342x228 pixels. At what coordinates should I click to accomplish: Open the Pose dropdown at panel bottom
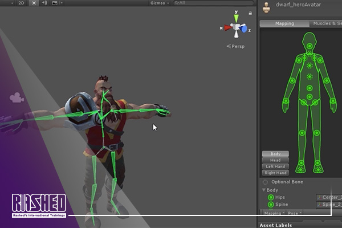295,213
